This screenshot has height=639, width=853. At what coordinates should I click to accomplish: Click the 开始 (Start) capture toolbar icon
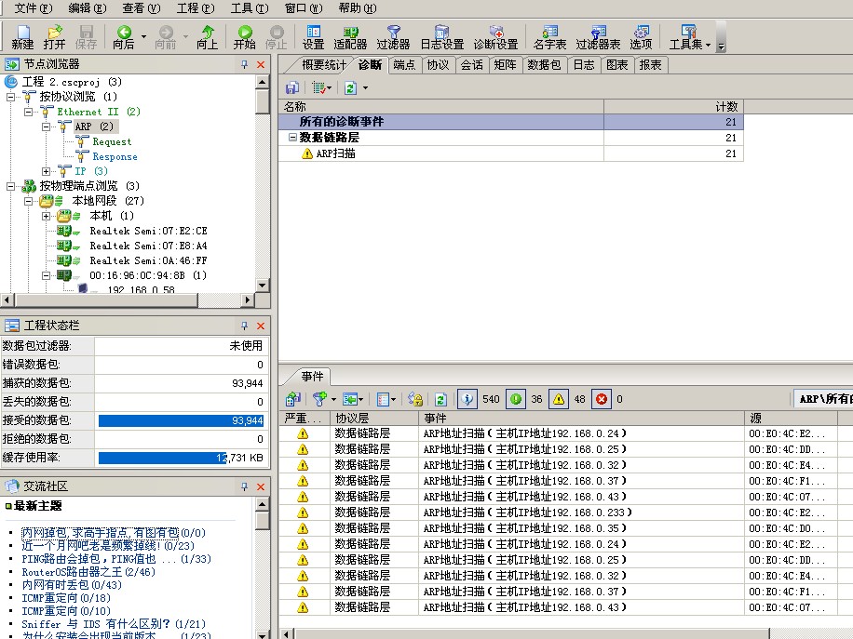click(245, 37)
